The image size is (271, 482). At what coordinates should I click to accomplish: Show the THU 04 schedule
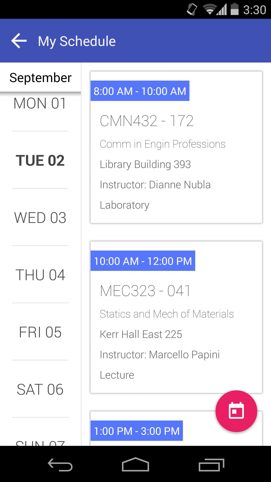[x=40, y=275]
